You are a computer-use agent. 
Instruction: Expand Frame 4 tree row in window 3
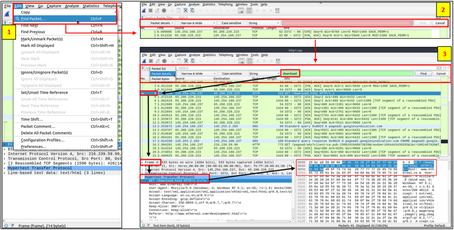(x=142, y=162)
